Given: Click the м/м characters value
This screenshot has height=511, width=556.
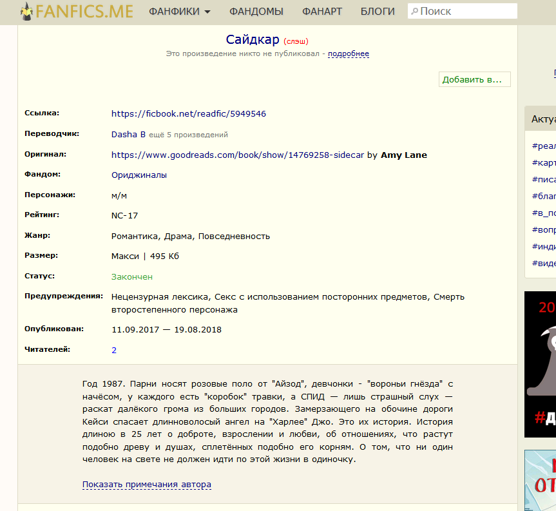Looking at the screenshot, I should [119, 196].
